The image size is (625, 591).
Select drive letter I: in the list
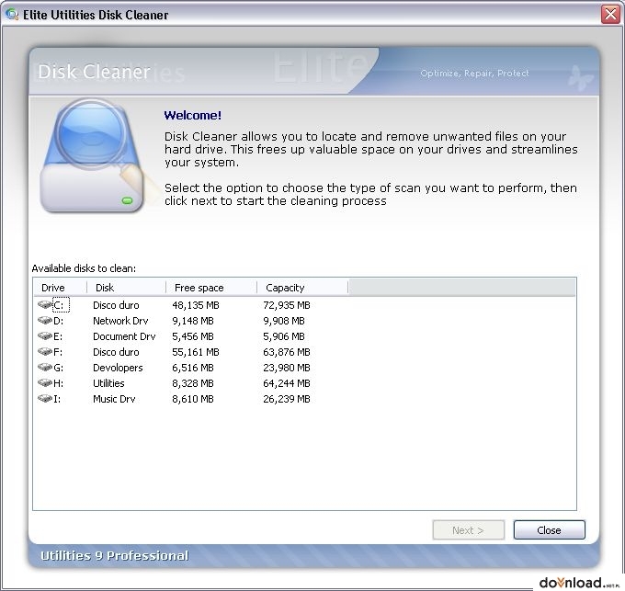(57, 399)
